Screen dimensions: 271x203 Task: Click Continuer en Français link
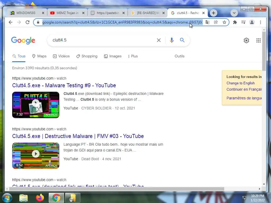(x=244, y=89)
